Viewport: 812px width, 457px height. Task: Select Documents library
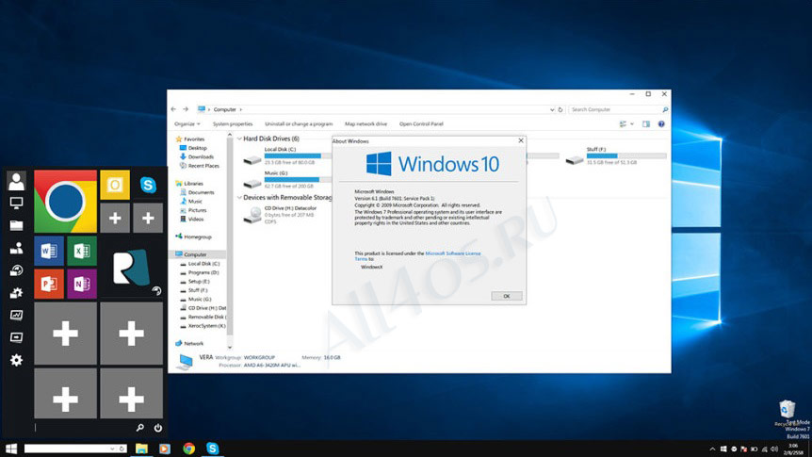tap(201, 192)
